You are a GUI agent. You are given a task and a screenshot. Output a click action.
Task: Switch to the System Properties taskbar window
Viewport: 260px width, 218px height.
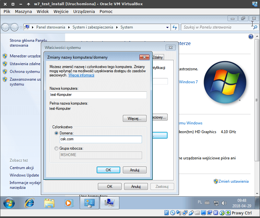[110, 203]
